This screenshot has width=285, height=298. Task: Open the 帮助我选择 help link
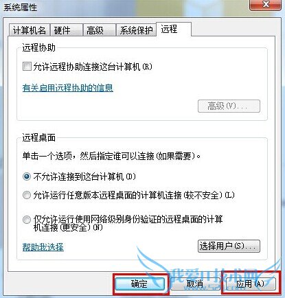[x=43, y=247]
